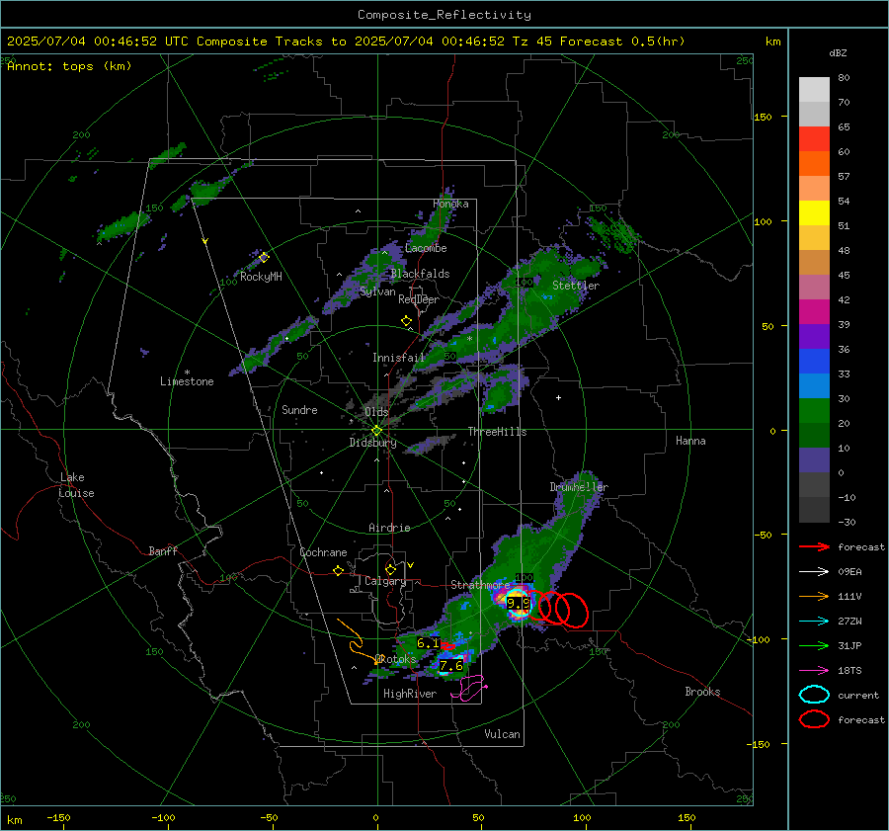Pick the blue swatch between 36 and 33 dBZ
889x831 pixels.
pos(814,362)
